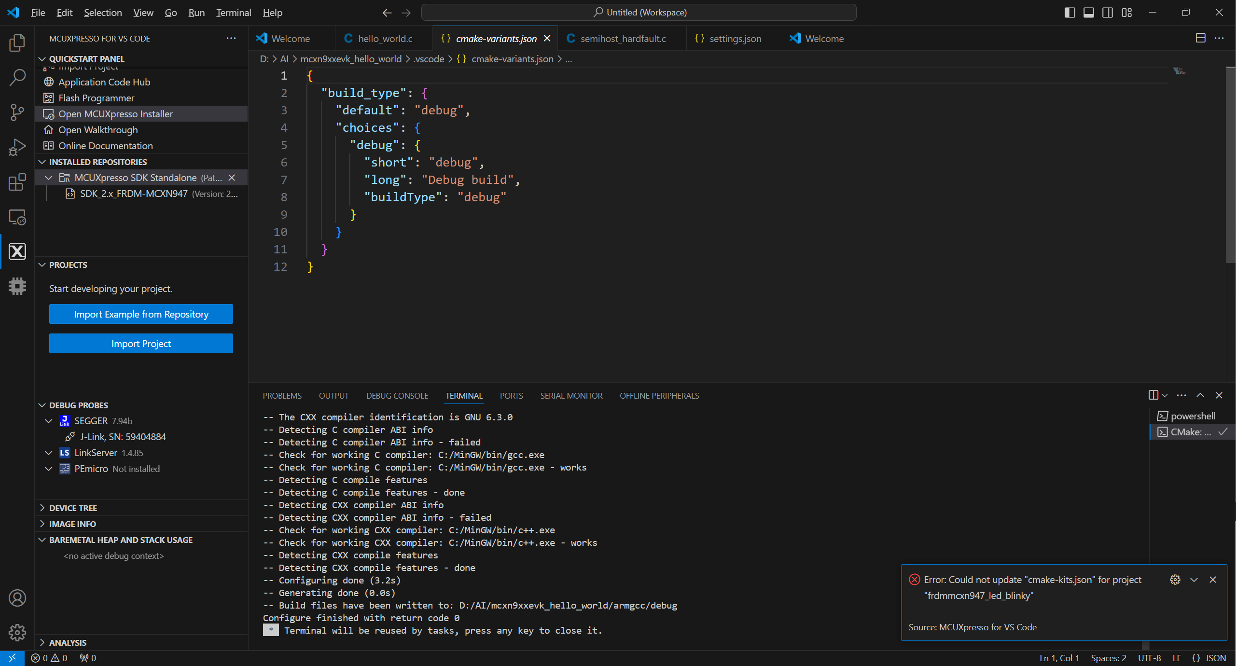Click the Import Project button
The width and height of the screenshot is (1236, 666).
(x=140, y=343)
